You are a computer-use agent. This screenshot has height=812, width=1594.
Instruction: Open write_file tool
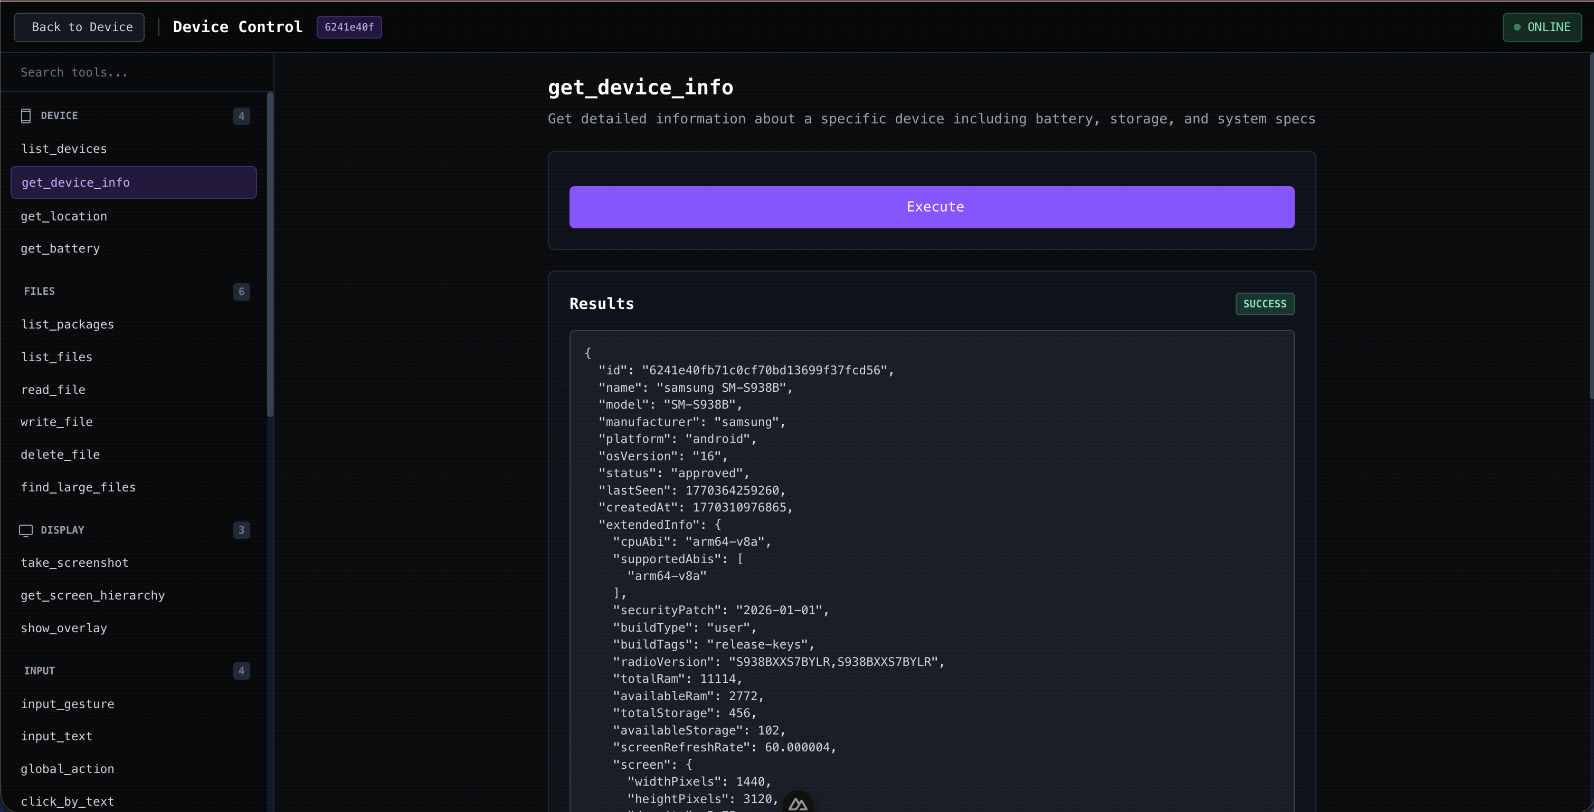click(134, 422)
